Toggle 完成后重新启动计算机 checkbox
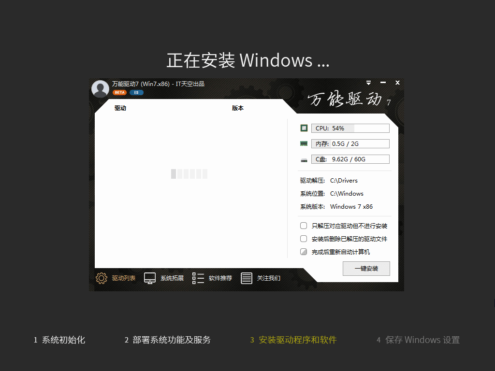The width and height of the screenshot is (495, 371). click(304, 252)
